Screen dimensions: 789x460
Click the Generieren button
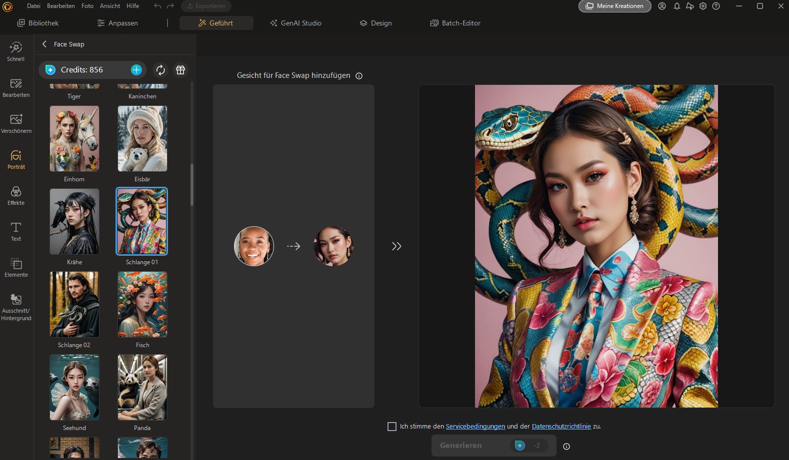pyautogui.click(x=493, y=446)
